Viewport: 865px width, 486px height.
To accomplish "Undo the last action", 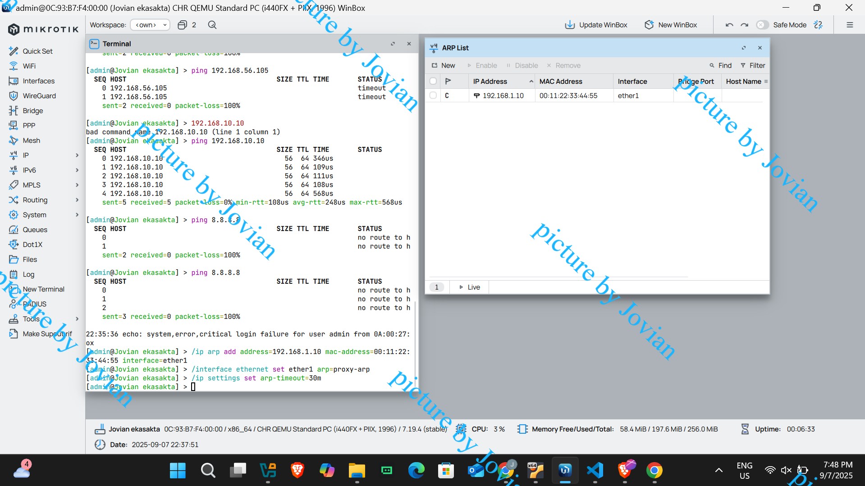I will 729,25.
